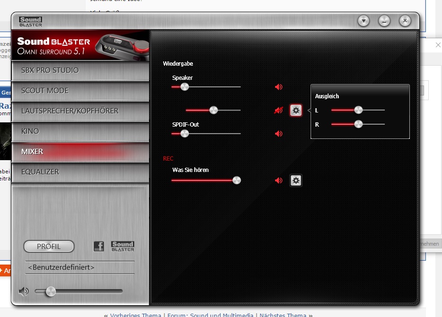This screenshot has width=442, height=317.
Task: Click the Sound Blaster Omni Surround 5.1 banner
Action: pos(80,46)
